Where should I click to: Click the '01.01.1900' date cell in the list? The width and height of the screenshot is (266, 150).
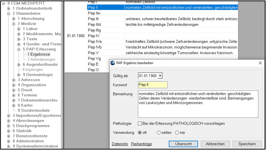tap(76, 36)
